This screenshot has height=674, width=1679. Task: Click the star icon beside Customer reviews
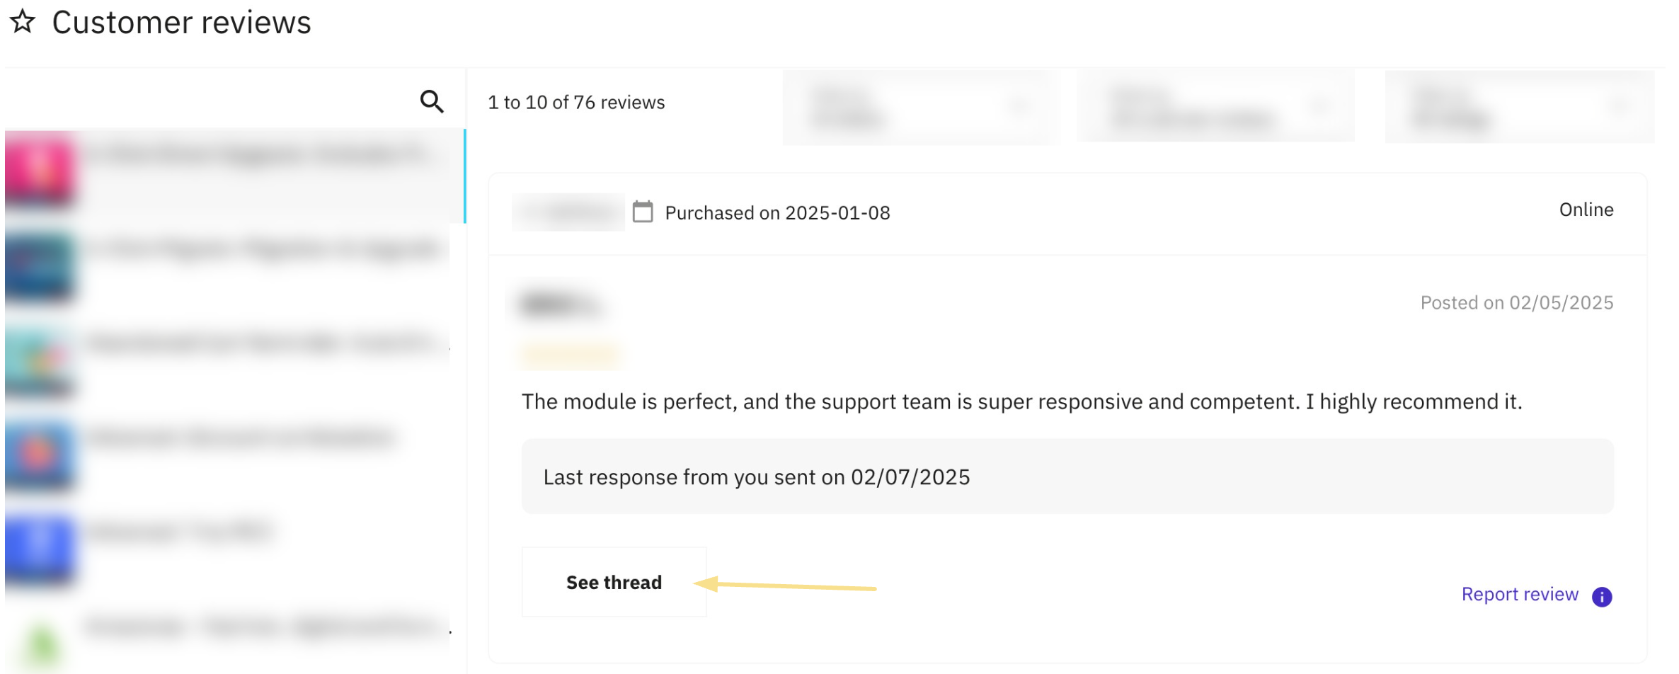[22, 21]
